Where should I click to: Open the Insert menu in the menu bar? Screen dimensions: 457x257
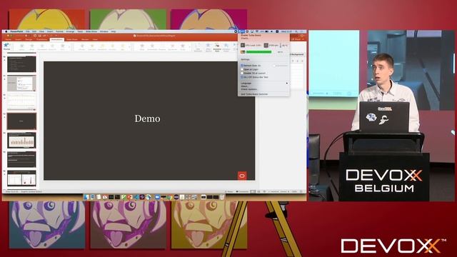click(x=50, y=31)
